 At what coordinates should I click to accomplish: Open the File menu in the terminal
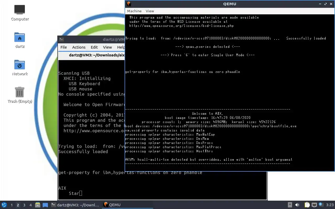point(64,47)
